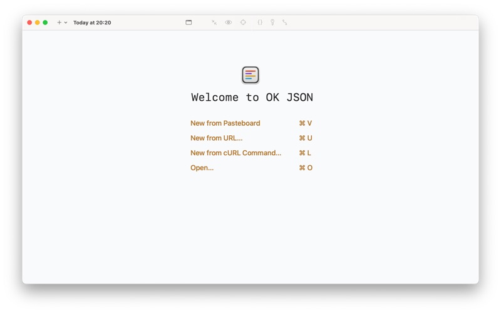501x313 pixels.
Task: Click the curly braces toolbar icon
Action: click(260, 23)
